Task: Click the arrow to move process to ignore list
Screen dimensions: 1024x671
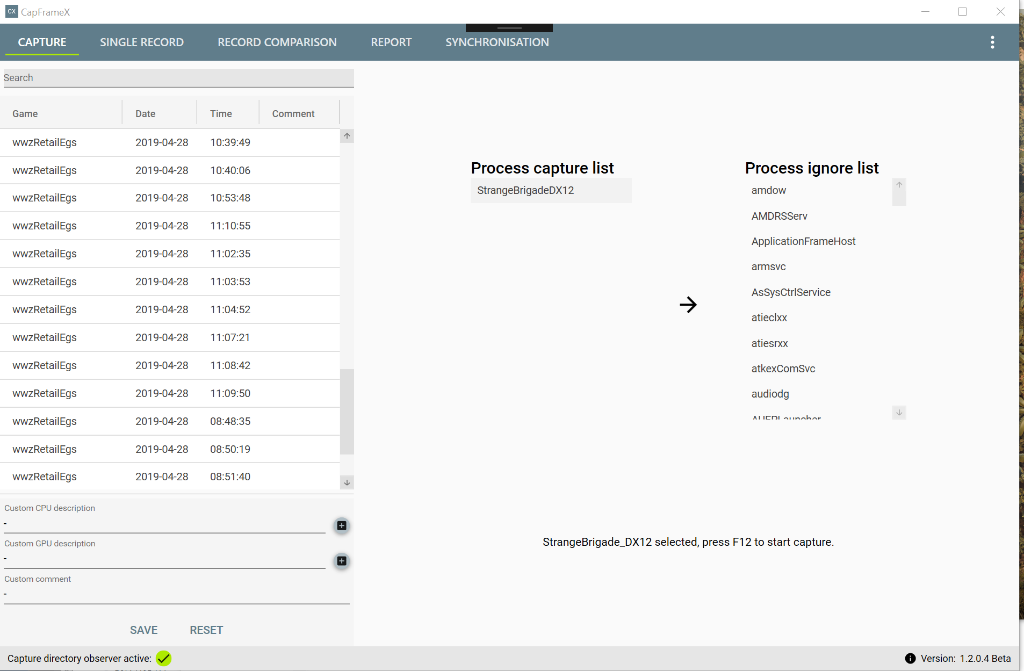Action: [x=688, y=305]
